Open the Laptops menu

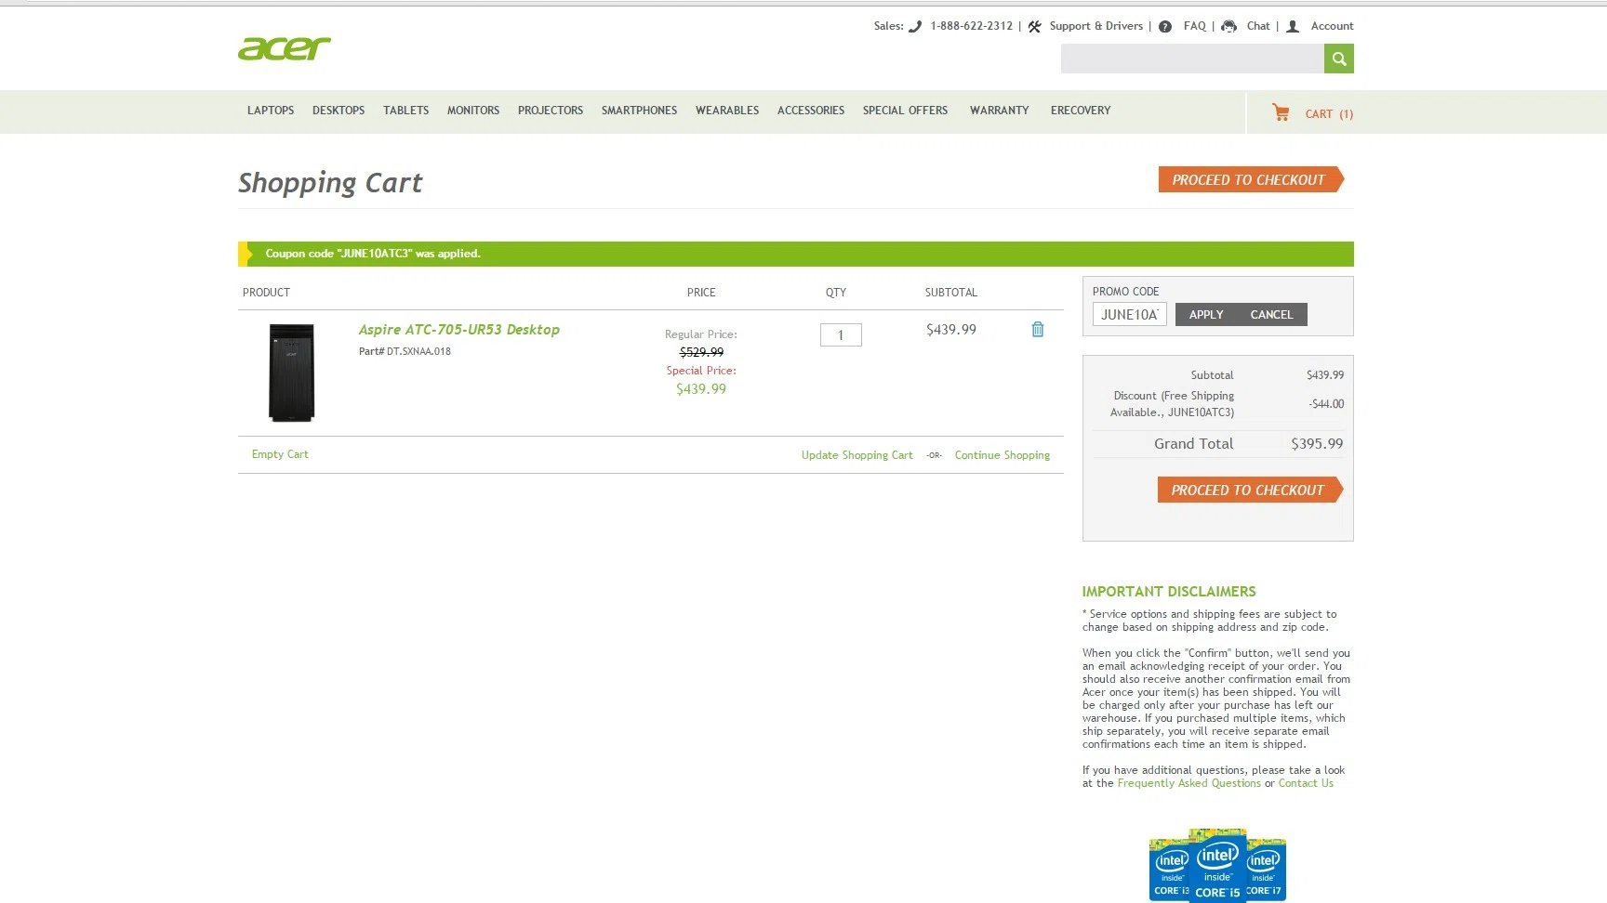pos(271,111)
